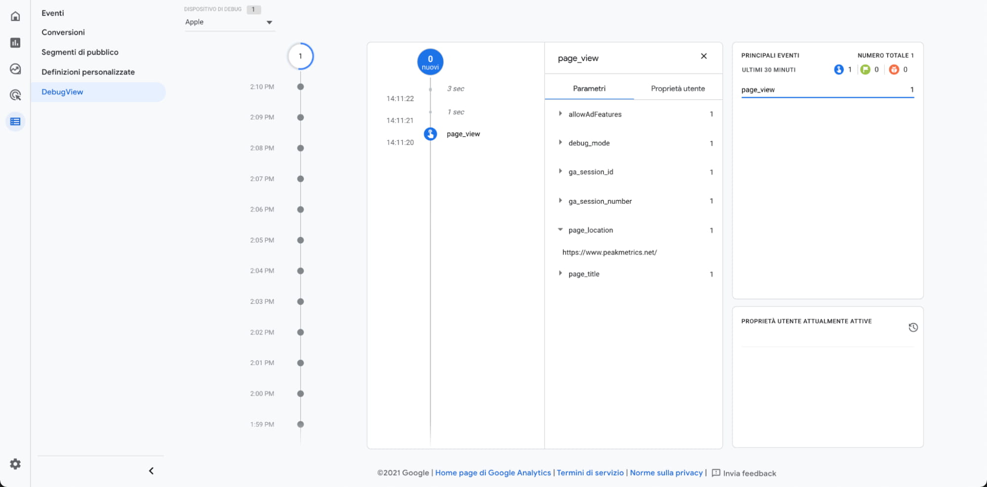Screen dimensions: 987x487
Task: Collapse the page_location parameter
Action: click(560, 230)
